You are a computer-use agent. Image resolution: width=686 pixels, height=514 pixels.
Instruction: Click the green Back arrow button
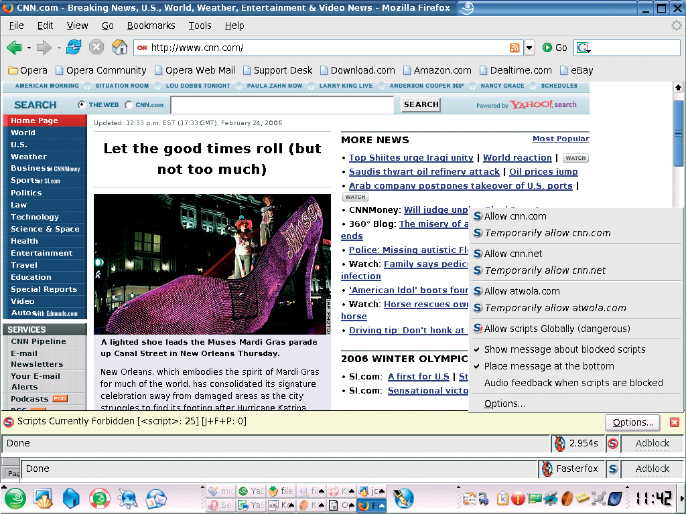[x=15, y=48]
